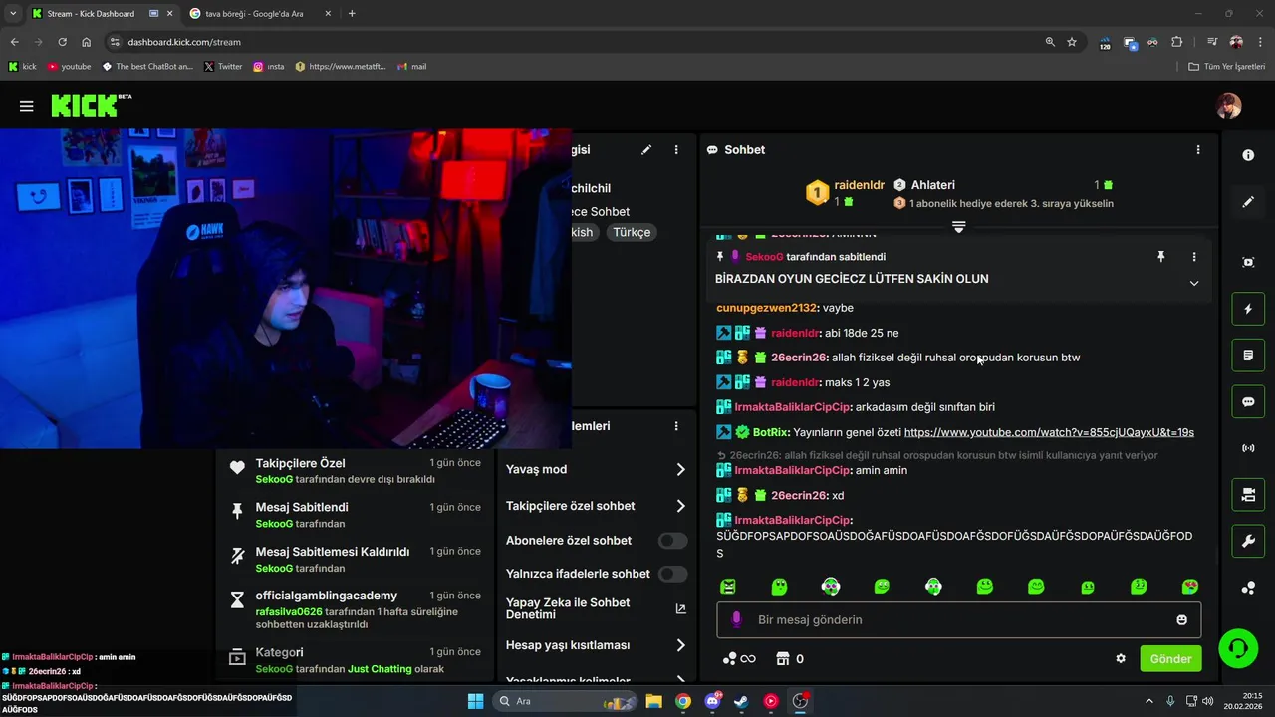Screen dimensions: 1275x717
Task: Open the Kick hamburger menu
Action: pos(27,106)
